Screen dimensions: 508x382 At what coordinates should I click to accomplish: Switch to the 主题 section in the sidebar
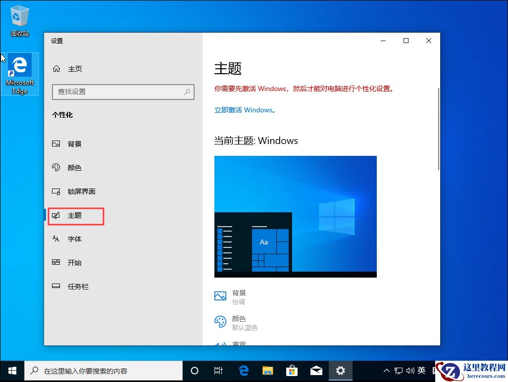(x=75, y=215)
